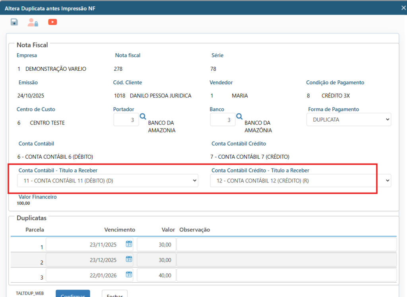Click the 30,00 valor field for parcela 1

(156, 245)
